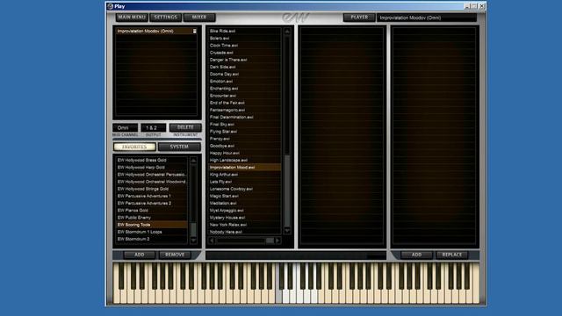Screen dimensions: 562x316
Task: Select EW Hollywood Orchestral Percussion library
Action: click(152, 175)
